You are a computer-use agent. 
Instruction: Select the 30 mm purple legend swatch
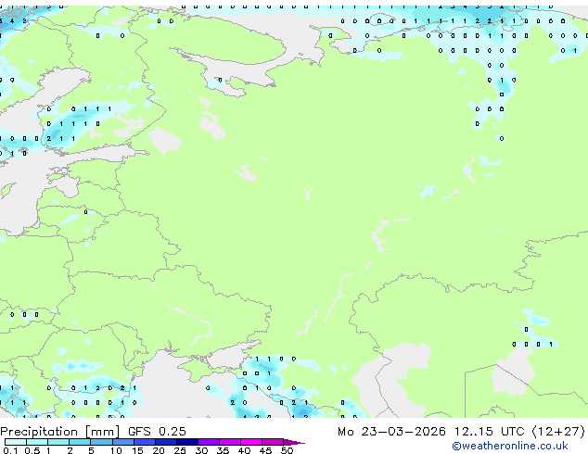tap(211, 442)
